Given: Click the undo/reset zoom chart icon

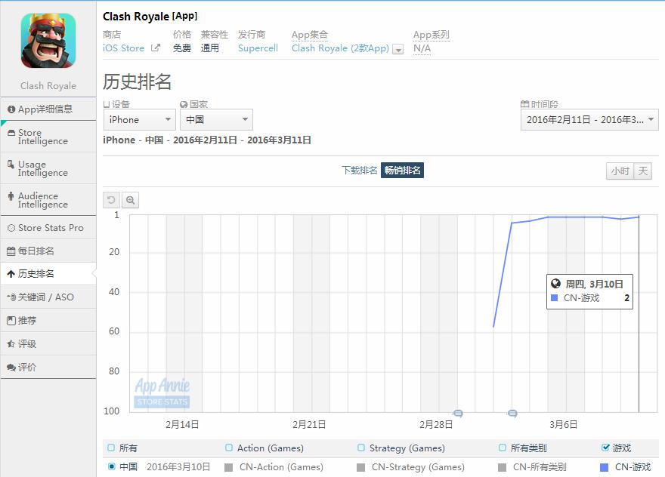Looking at the screenshot, I should (111, 200).
